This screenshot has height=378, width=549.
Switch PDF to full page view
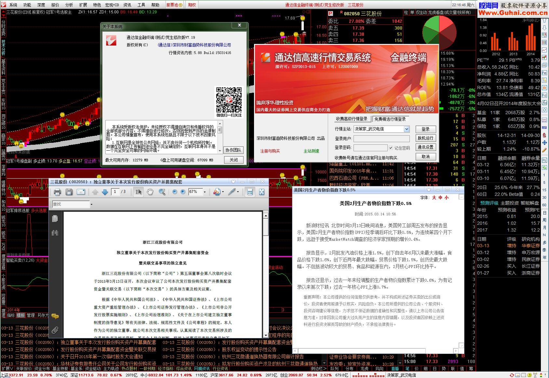coord(261,192)
